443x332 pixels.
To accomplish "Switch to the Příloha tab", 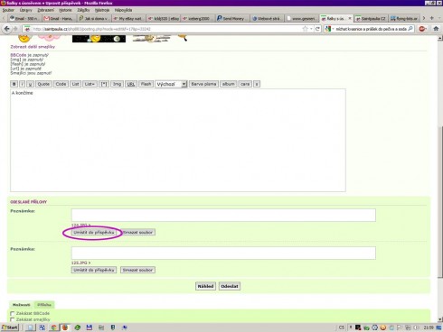I will [44, 305].
